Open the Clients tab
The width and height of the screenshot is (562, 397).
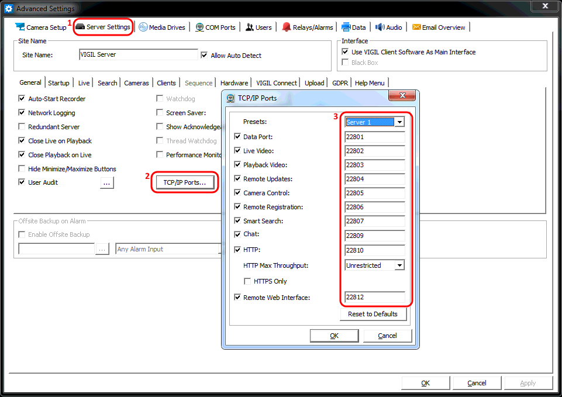[x=166, y=83]
